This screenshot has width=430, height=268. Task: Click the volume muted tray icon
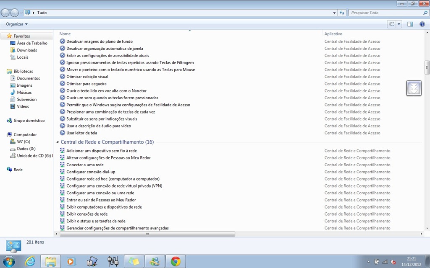393,262
